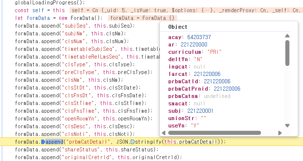Screen dimensions: 303x161
Task: Click the blue step marker before append
Action: [43, 142]
